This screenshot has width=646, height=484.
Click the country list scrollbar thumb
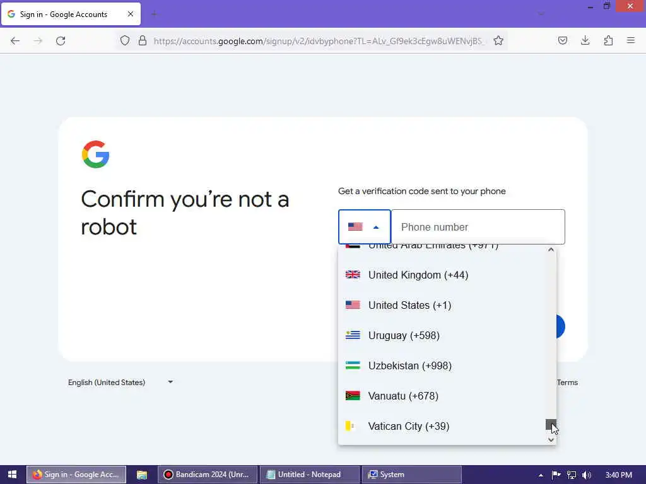[551, 424]
